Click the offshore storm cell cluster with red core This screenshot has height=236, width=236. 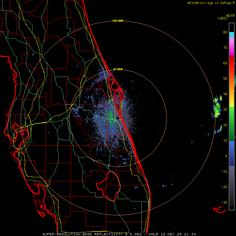[x=217, y=106]
